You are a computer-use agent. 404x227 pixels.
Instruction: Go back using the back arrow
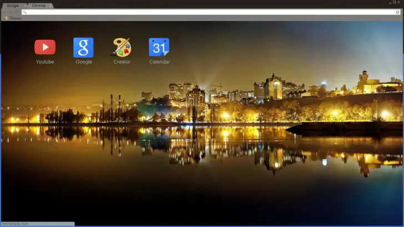4,12
